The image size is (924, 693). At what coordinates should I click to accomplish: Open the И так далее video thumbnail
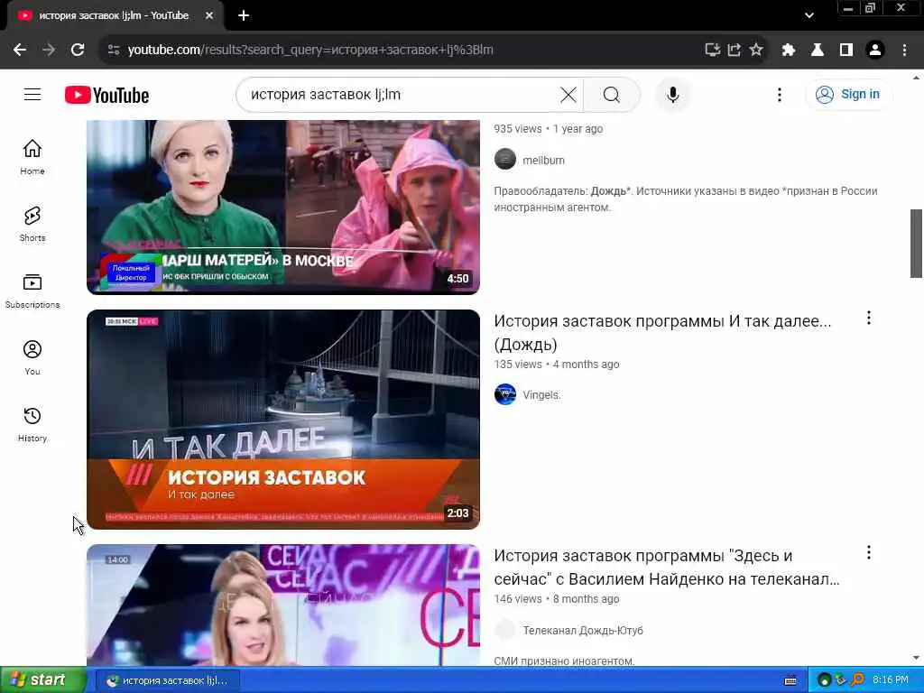(x=282, y=419)
